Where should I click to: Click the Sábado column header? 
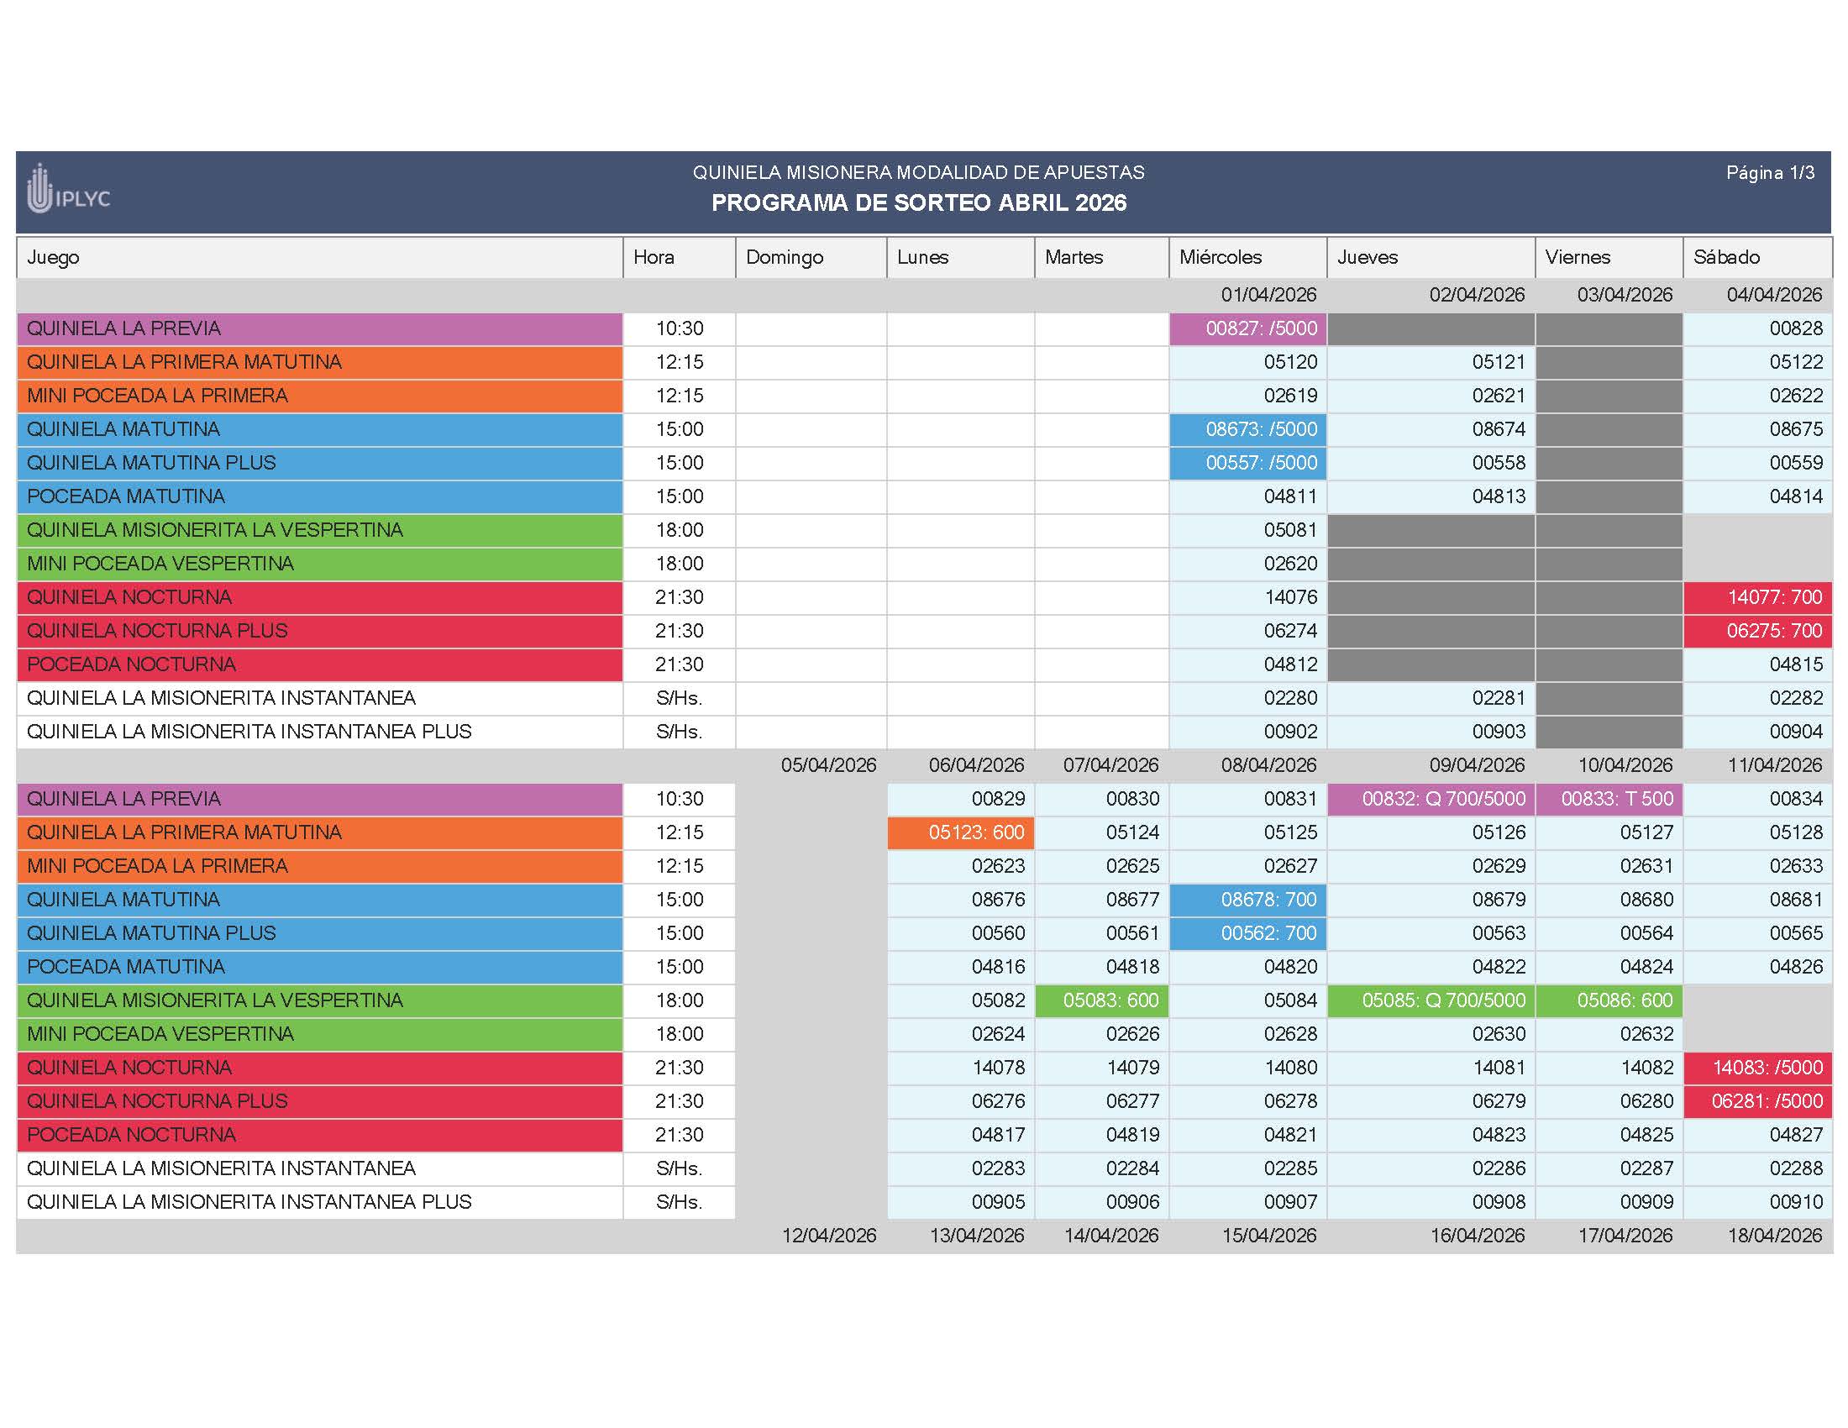click(x=1726, y=257)
